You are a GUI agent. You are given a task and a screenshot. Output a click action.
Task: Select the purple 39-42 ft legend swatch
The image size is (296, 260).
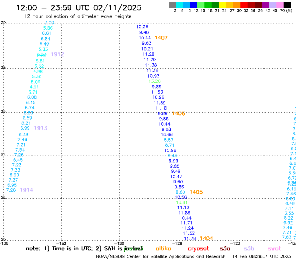[x=266, y=5]
